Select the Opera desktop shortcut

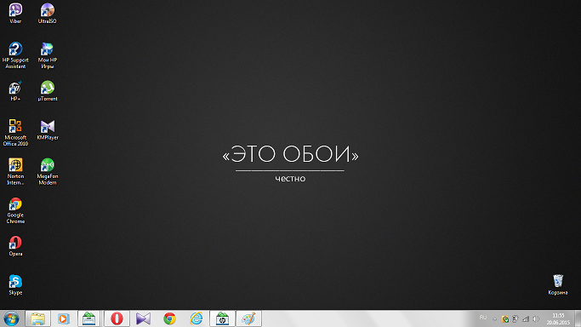click(x=15, y=246)
